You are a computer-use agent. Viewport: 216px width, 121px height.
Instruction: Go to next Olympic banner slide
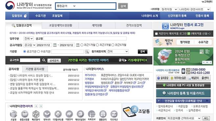210,62
